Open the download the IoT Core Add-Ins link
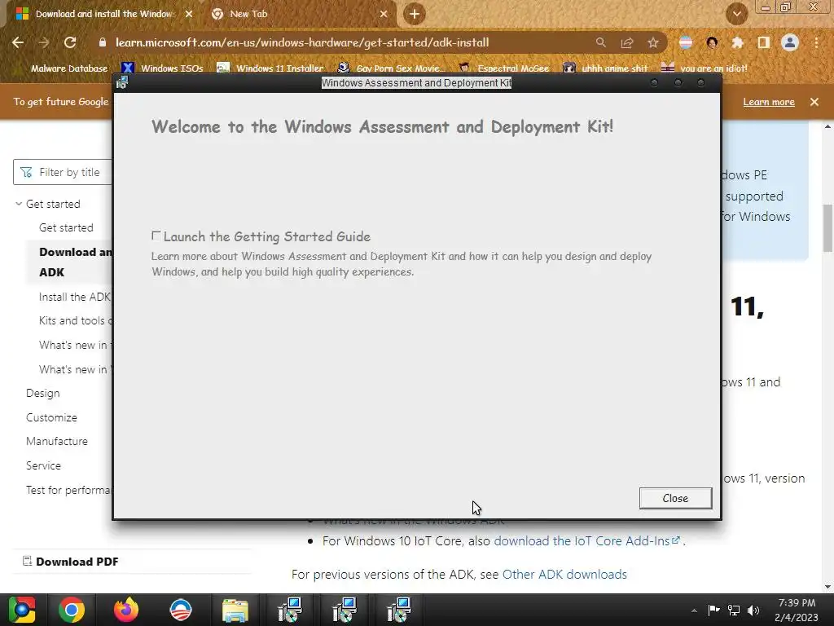This screenshot has height=626, width=834. [586, 541]
